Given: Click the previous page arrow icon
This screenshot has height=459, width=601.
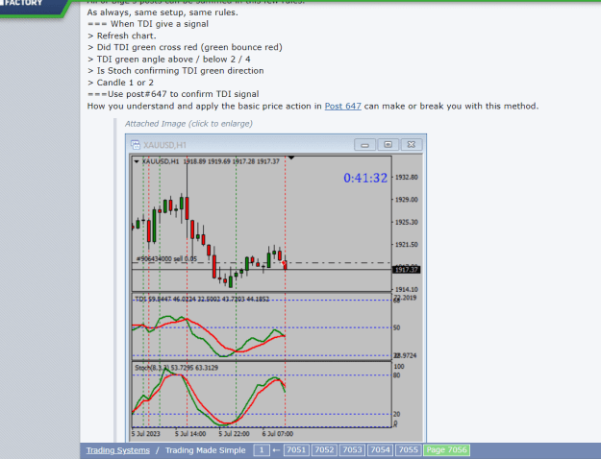Looking at the screenshot, I should pos(276,450).
